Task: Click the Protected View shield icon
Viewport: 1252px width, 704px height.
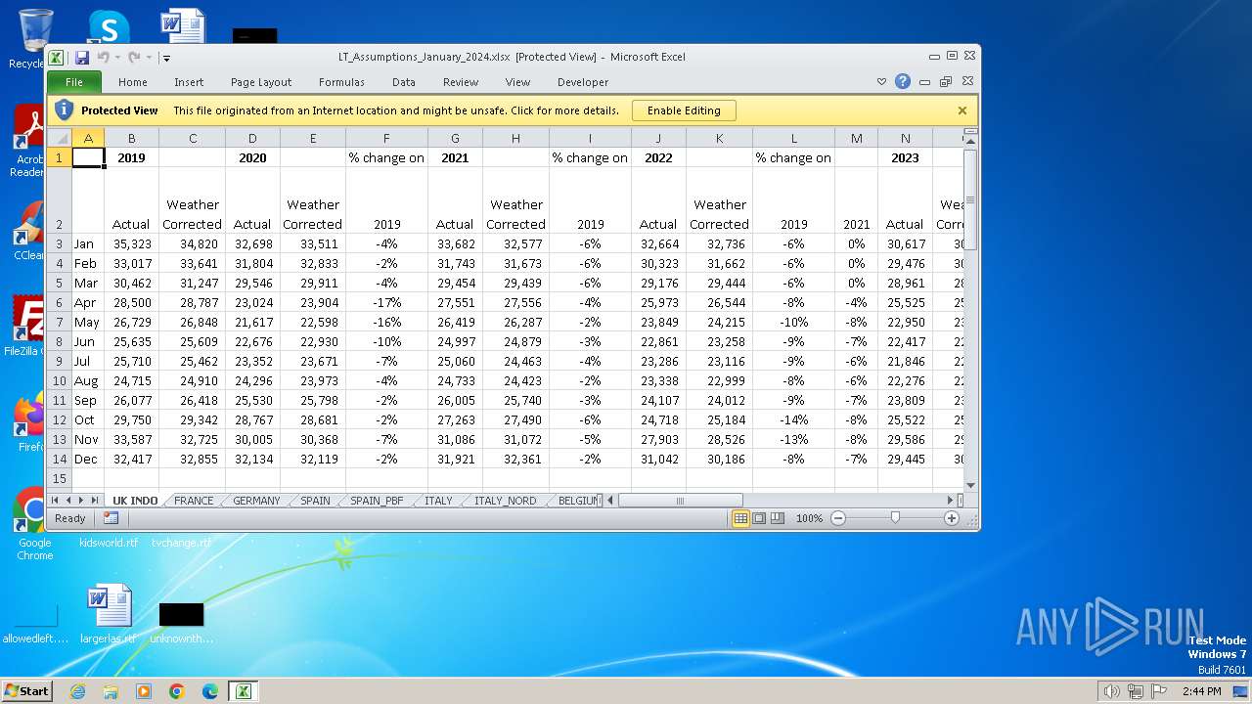Action: [64, 110]
